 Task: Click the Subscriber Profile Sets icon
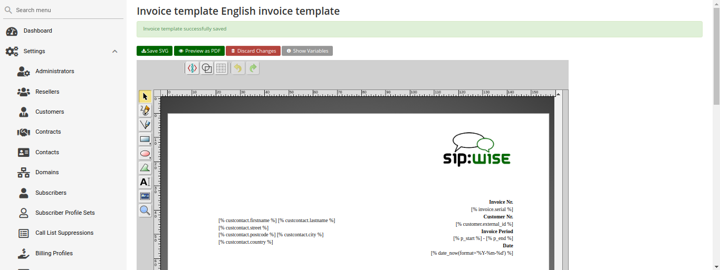click(x=24, y=213)
